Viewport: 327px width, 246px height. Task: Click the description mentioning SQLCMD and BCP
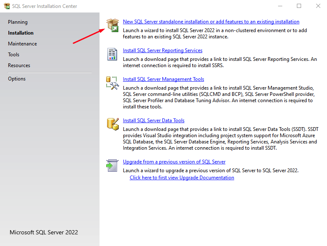tap(219, 97)
